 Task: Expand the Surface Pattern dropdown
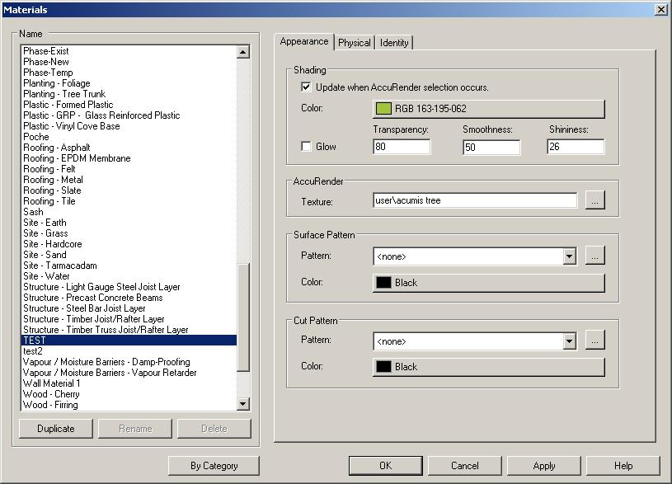point(569,256)
